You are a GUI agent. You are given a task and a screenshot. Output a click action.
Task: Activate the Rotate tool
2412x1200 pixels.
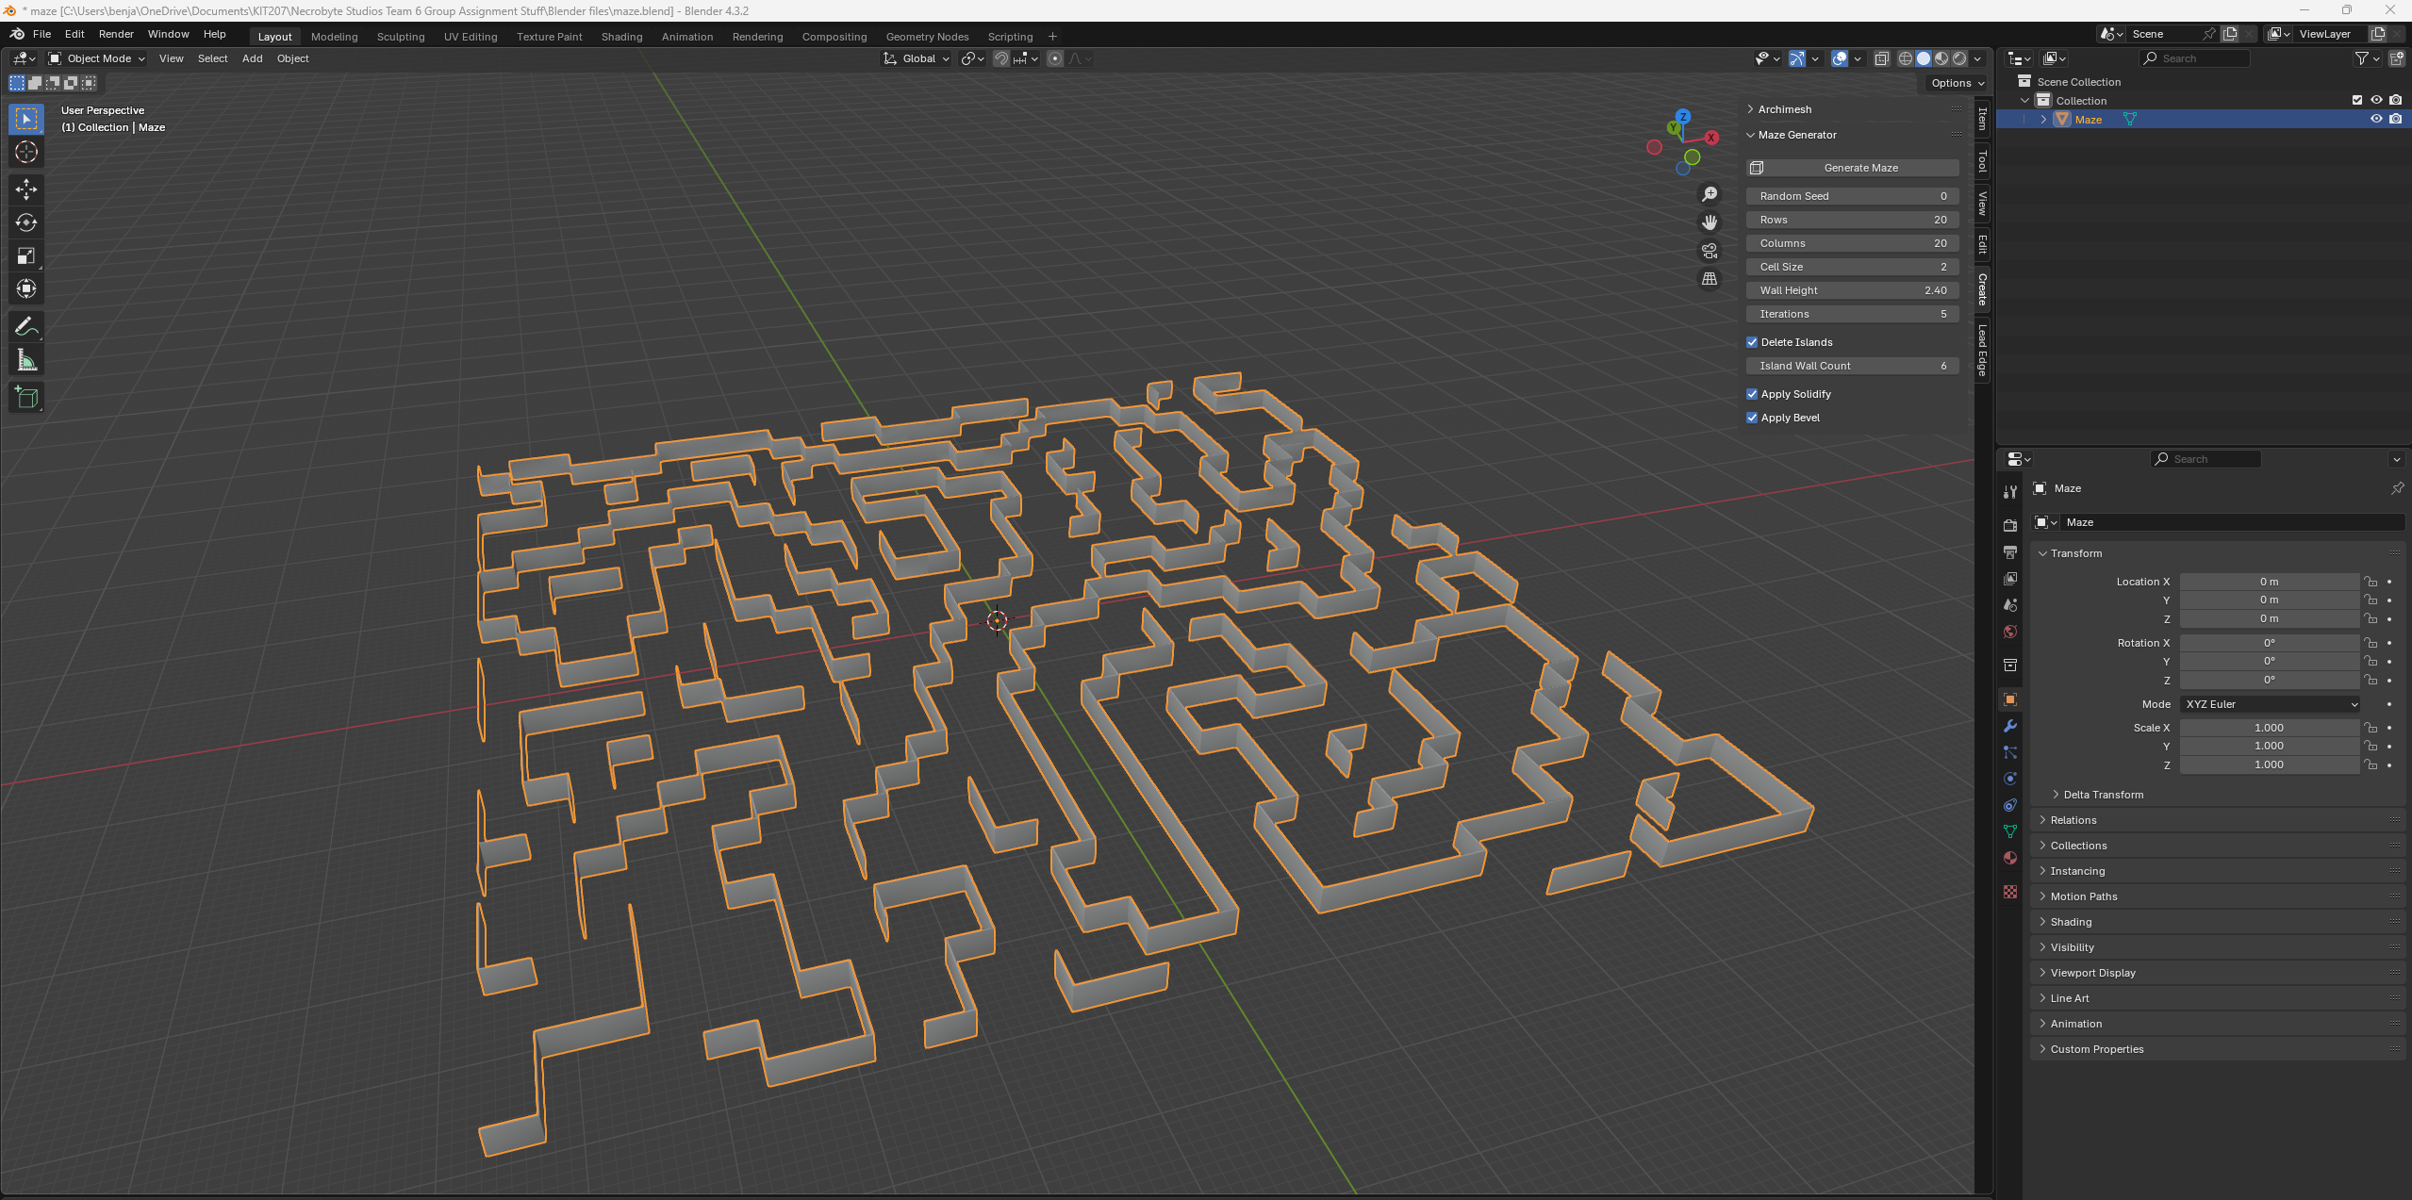tap(26, 222)
